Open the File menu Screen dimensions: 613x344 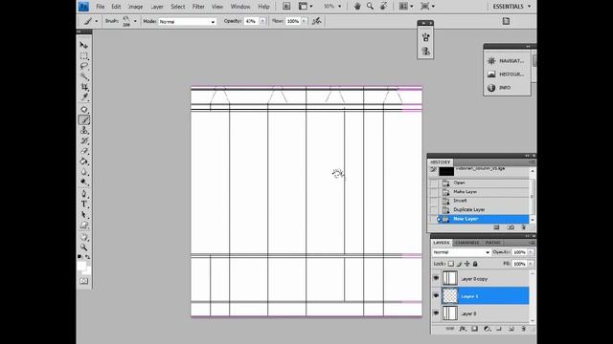(100, 7)
